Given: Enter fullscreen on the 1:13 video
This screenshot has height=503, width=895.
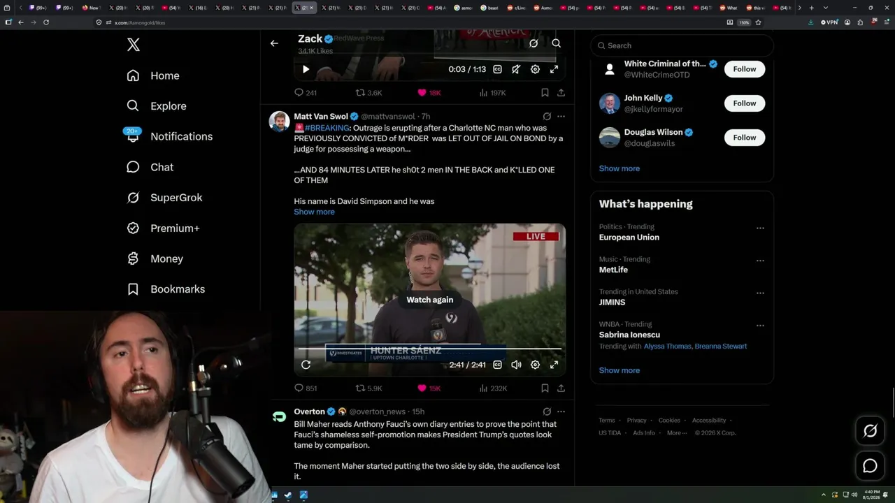Looking at the screenshot, I should tap(554, 69).
